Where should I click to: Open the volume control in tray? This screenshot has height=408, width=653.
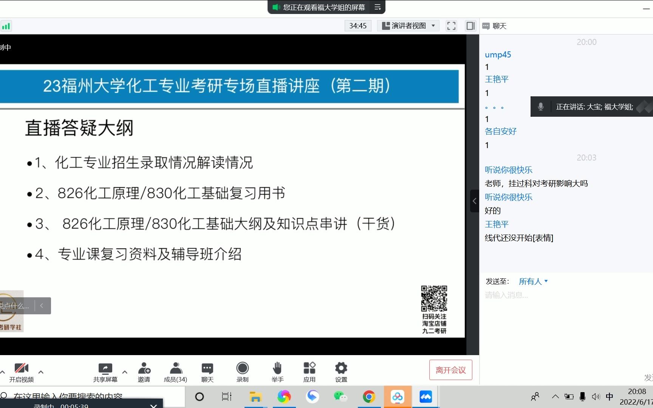(x=596, y=397)
